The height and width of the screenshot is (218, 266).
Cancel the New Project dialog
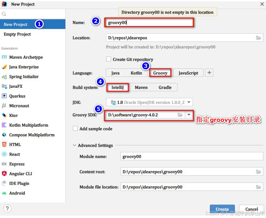[x=252, y=209]
